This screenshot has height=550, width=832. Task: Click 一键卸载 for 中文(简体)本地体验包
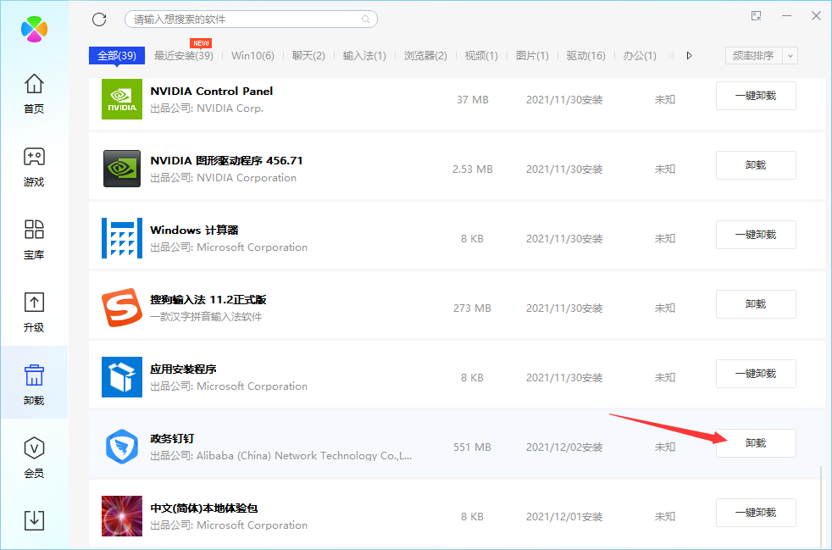tap(756, 513)
